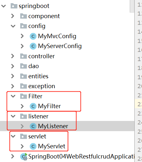Open MyServerConfig class
This screenshot has width=142, height=162.
[x=60, y=46]
